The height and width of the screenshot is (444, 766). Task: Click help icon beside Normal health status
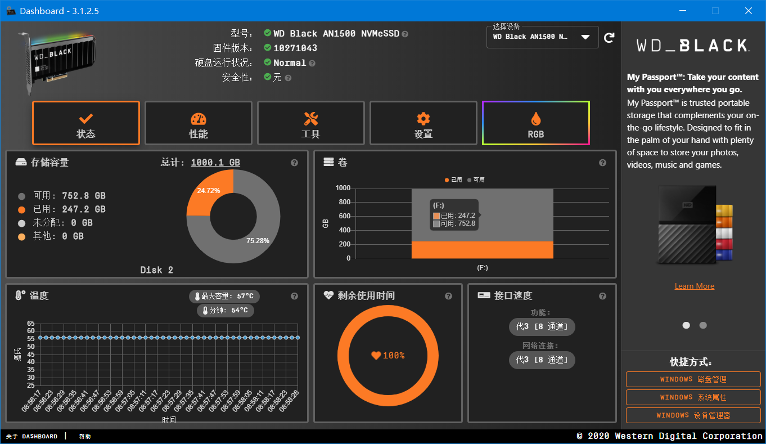[312, 64]
